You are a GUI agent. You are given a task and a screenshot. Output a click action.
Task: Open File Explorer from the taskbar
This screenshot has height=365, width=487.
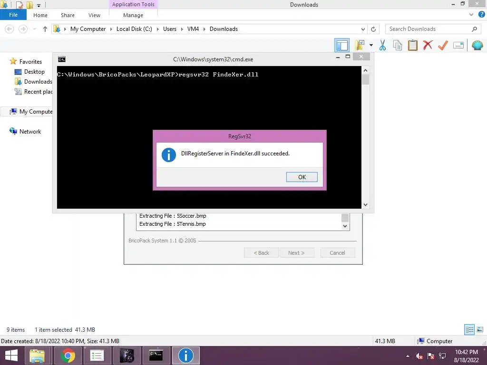pos(37,355)
